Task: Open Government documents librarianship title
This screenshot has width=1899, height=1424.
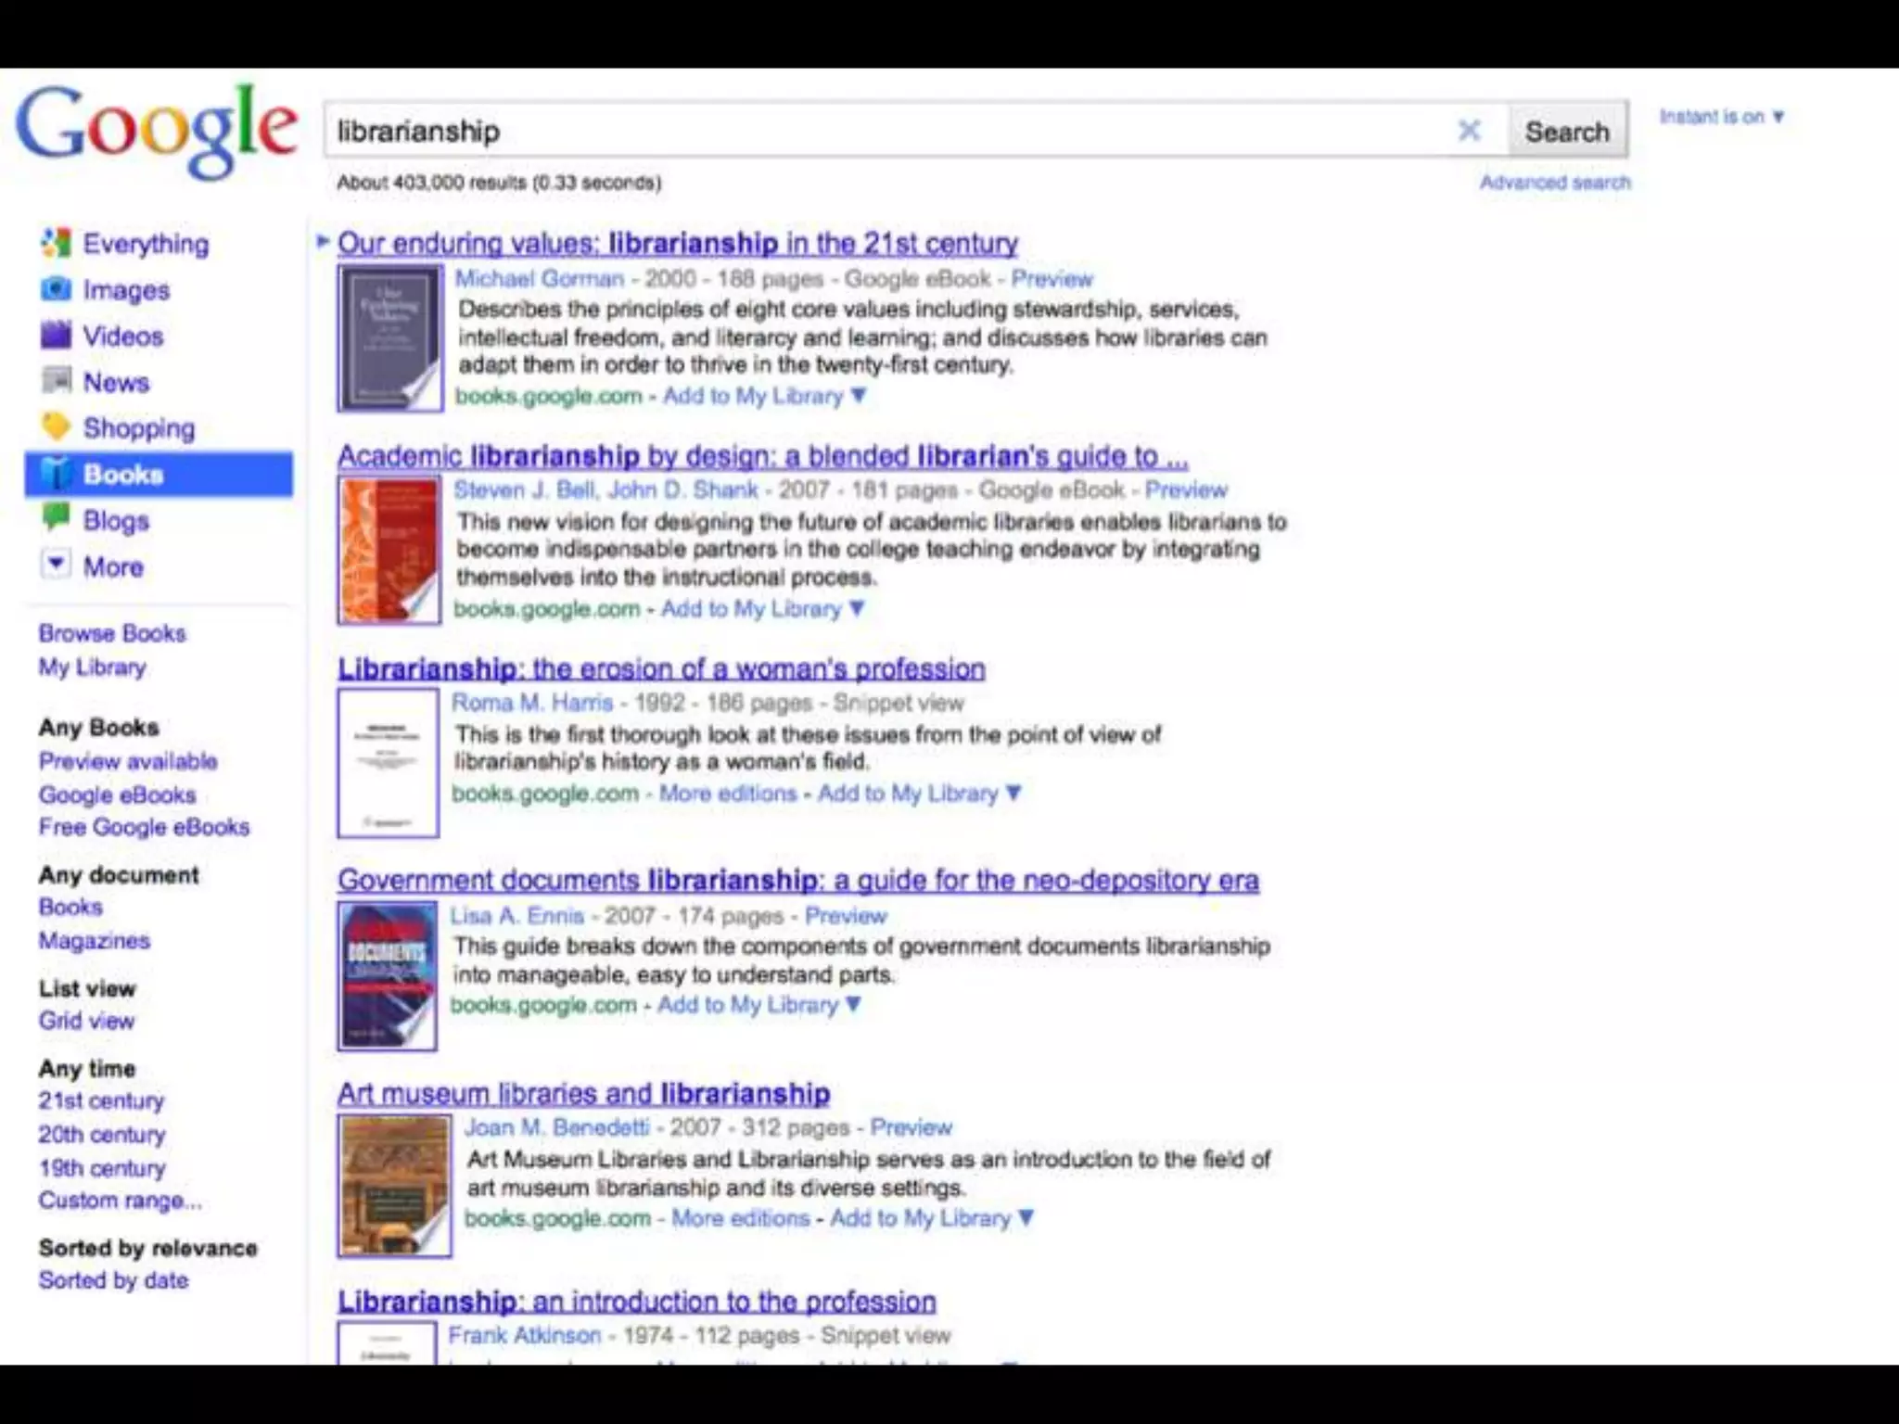Action: pos(798,881)
